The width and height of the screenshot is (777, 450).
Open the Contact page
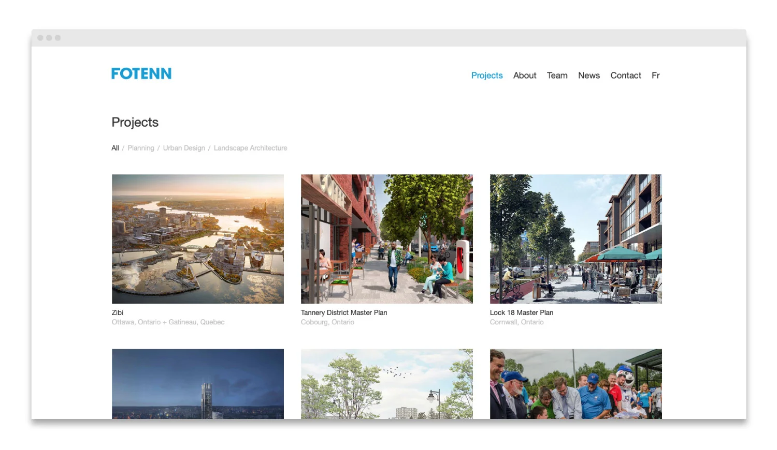pyautogui.click(x=626, y=76)
